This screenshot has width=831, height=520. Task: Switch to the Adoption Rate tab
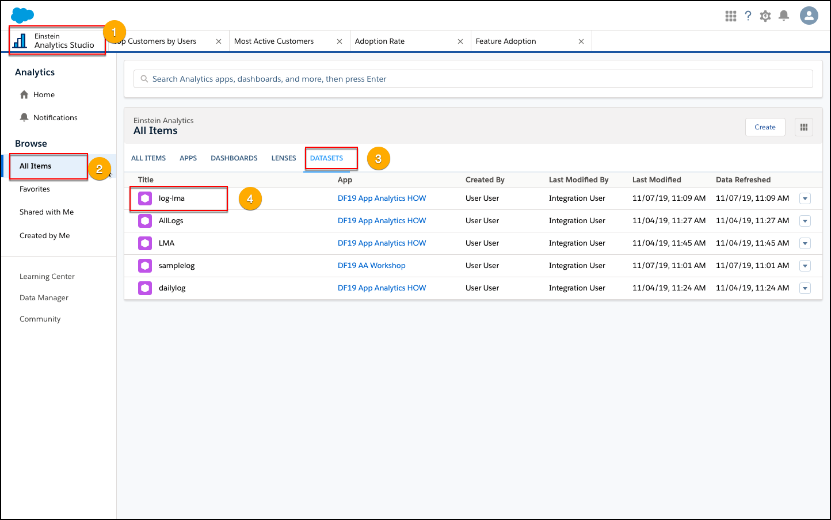tap(380, 41)
